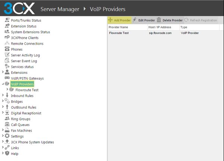Click the Services status gears icon
The image size is (224, 161).
[7, 66]
